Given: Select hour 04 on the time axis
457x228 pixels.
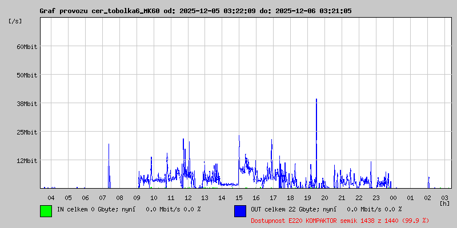Looking at the screenshot, I should [51, 198].
